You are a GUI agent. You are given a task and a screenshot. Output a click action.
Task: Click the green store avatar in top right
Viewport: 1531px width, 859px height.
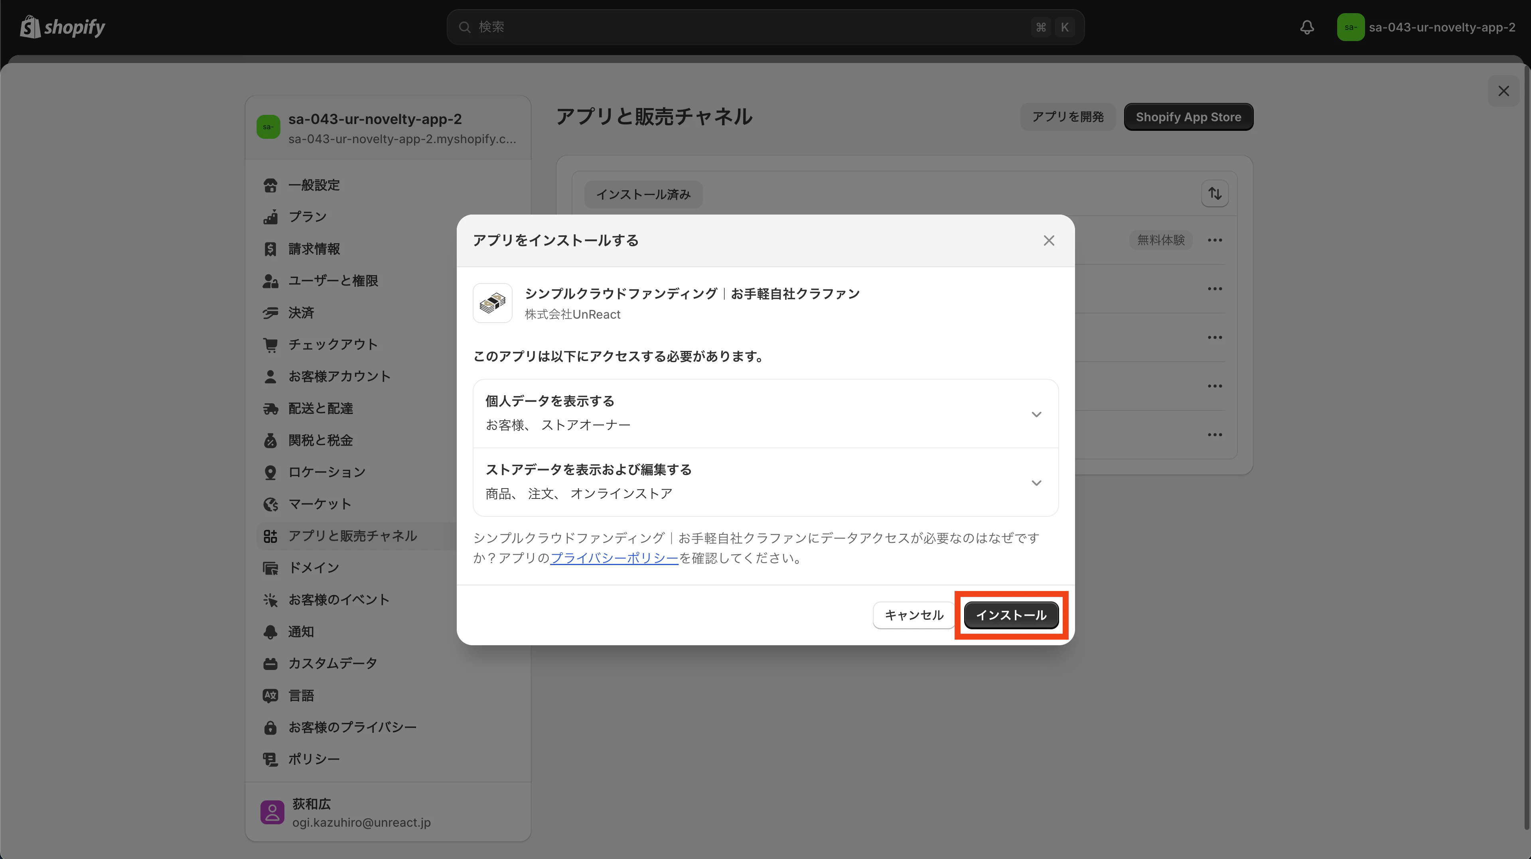point(1351,27)
